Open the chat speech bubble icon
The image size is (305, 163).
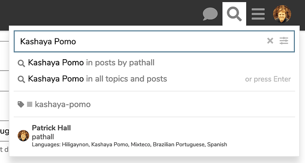[x=210, y=14]
